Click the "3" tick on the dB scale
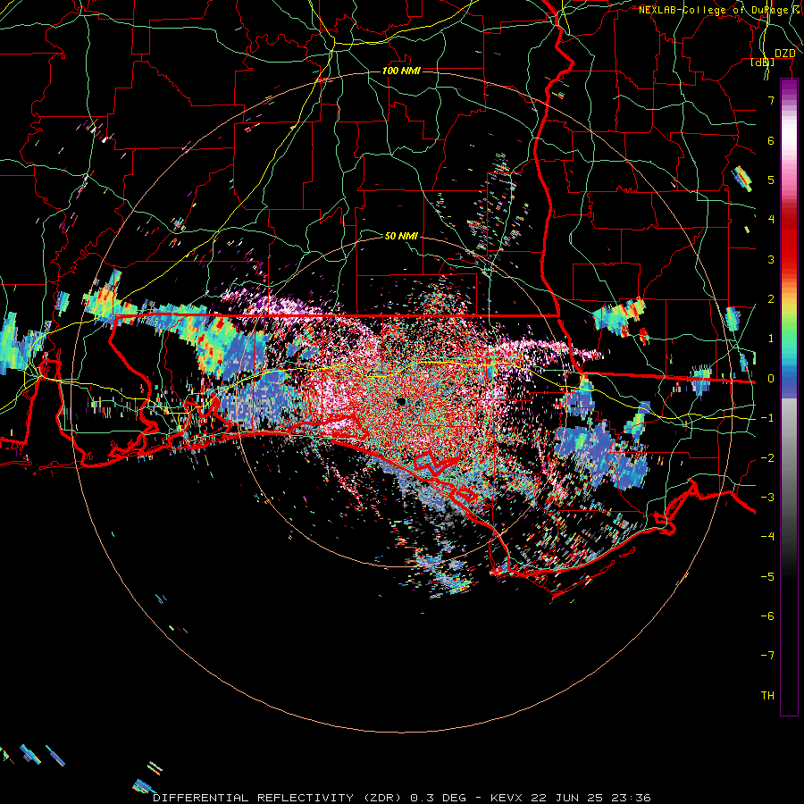804x804 pixels. click(x=771, y=259)
